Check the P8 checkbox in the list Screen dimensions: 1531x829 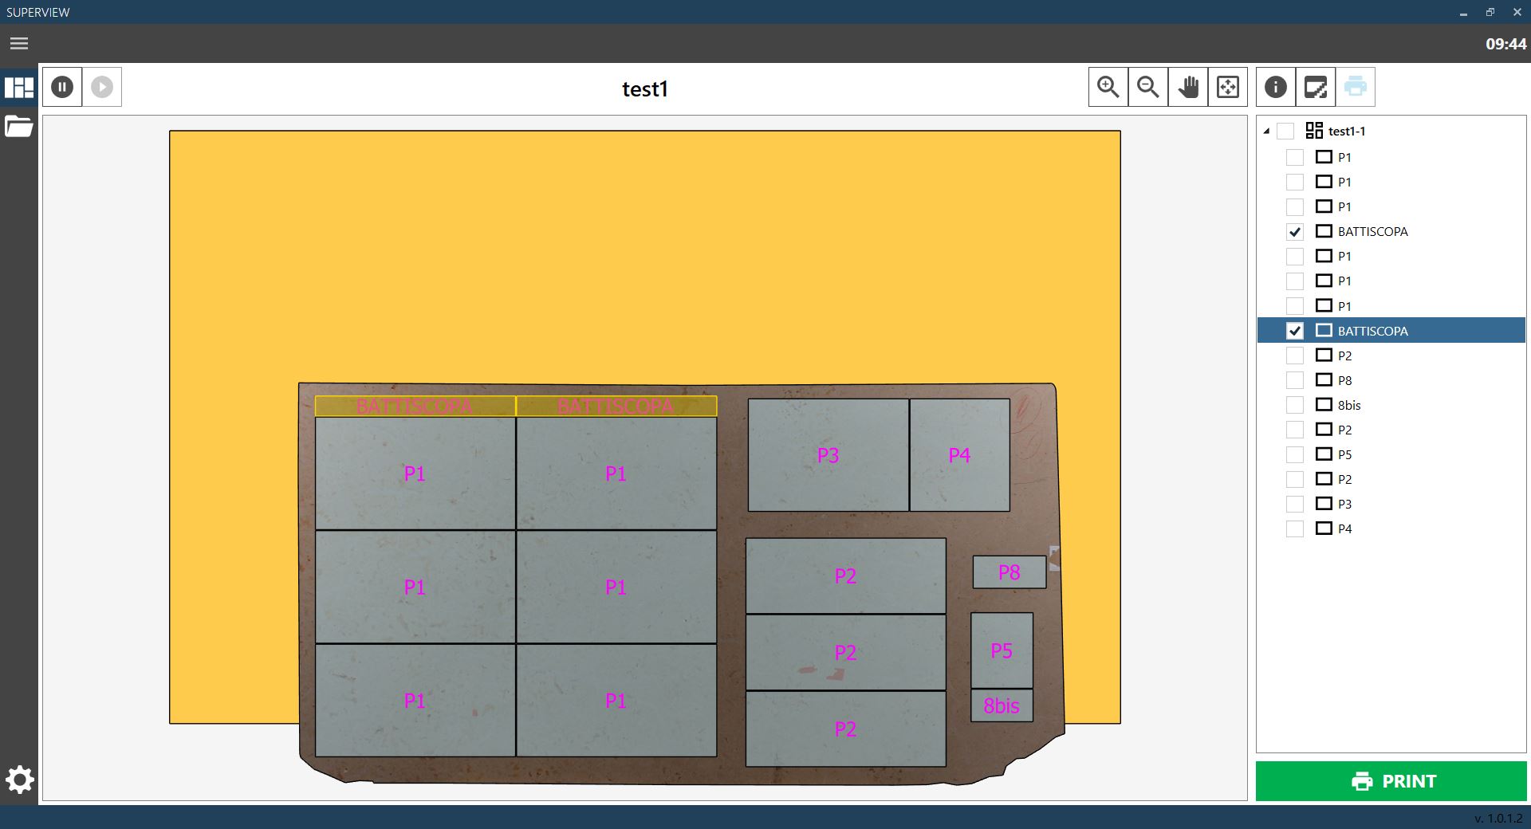pyautogui.click(x=1295, y=380)
